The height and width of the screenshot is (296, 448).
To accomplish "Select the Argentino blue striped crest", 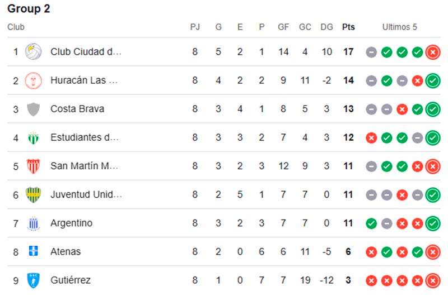I will [33, 223].
